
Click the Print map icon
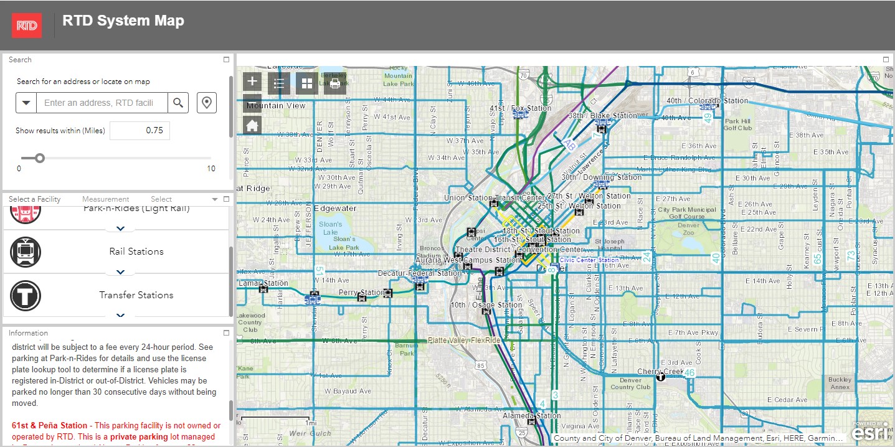(x=334, y=83)
